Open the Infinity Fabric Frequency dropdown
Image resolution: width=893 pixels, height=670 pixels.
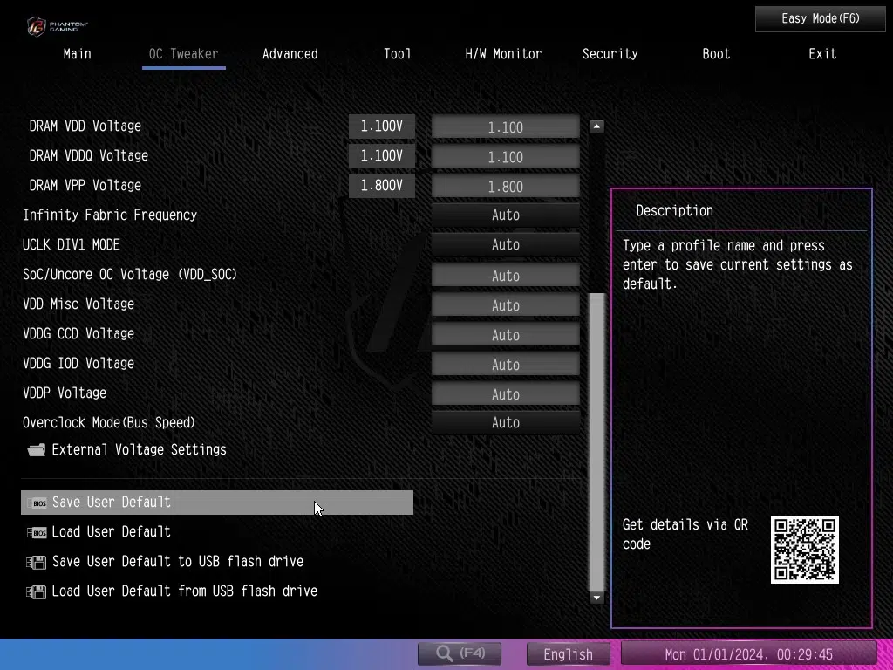tap(505, 215)
